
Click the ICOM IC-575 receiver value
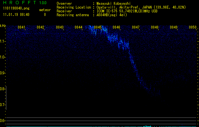127,11
